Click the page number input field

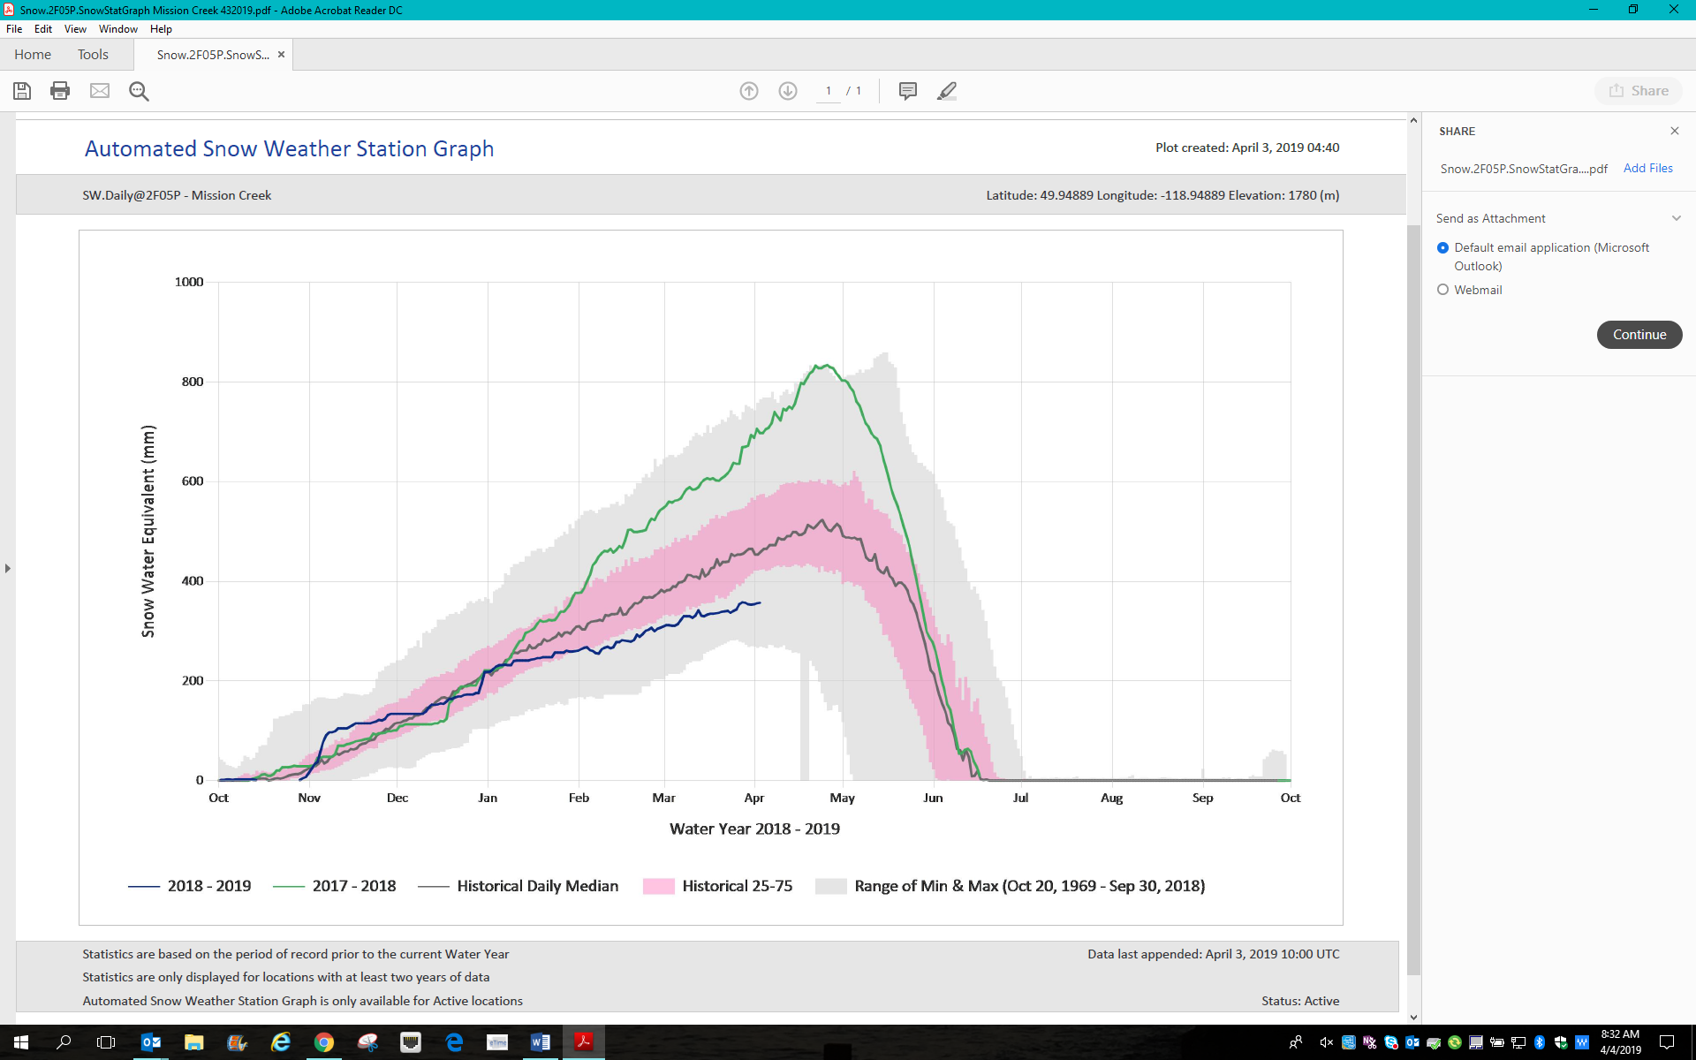click(x=828, y=91)
